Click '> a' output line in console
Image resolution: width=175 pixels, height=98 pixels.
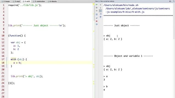pos(106,76)
